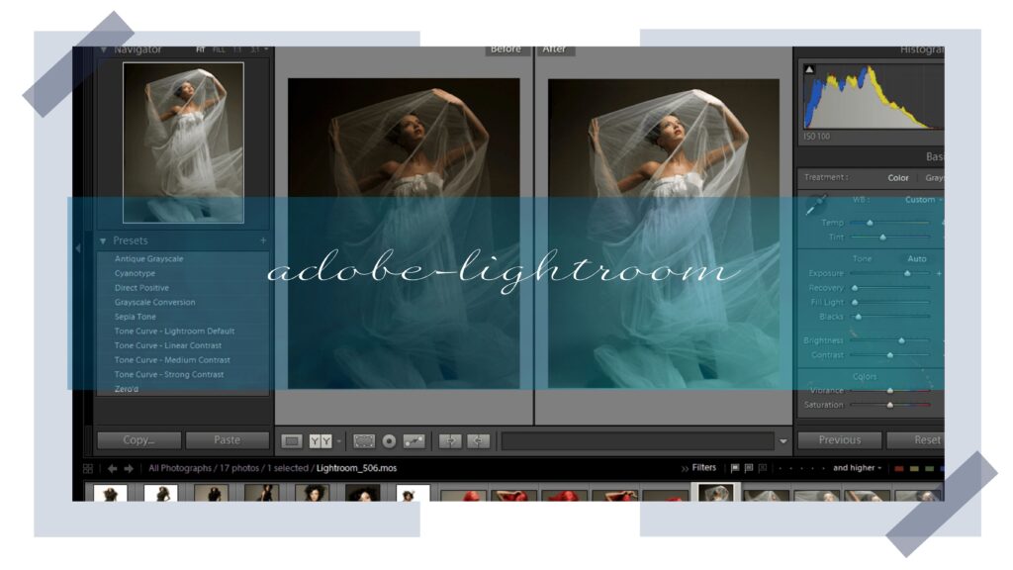Select the Crop Overlay tool icon

point(364,440)
